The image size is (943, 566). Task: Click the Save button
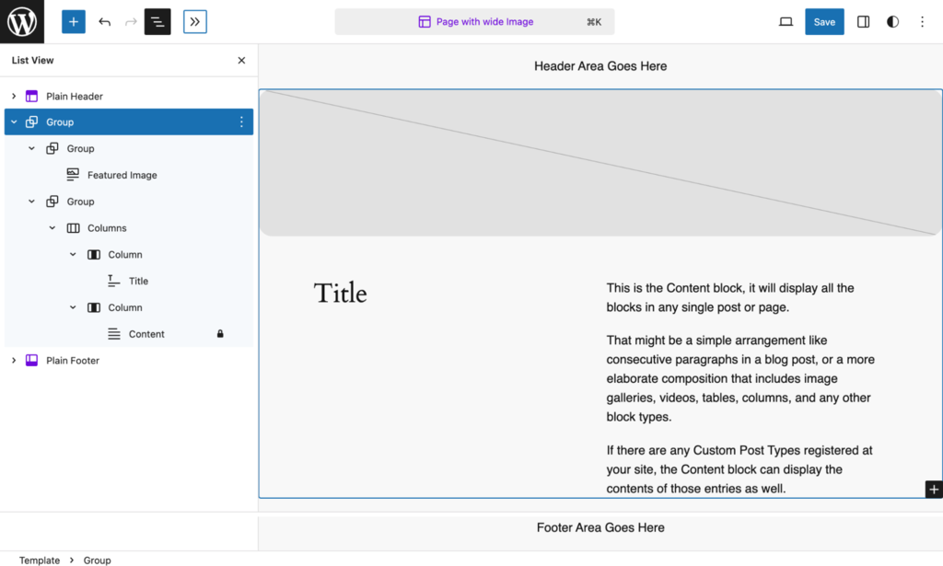824,21
